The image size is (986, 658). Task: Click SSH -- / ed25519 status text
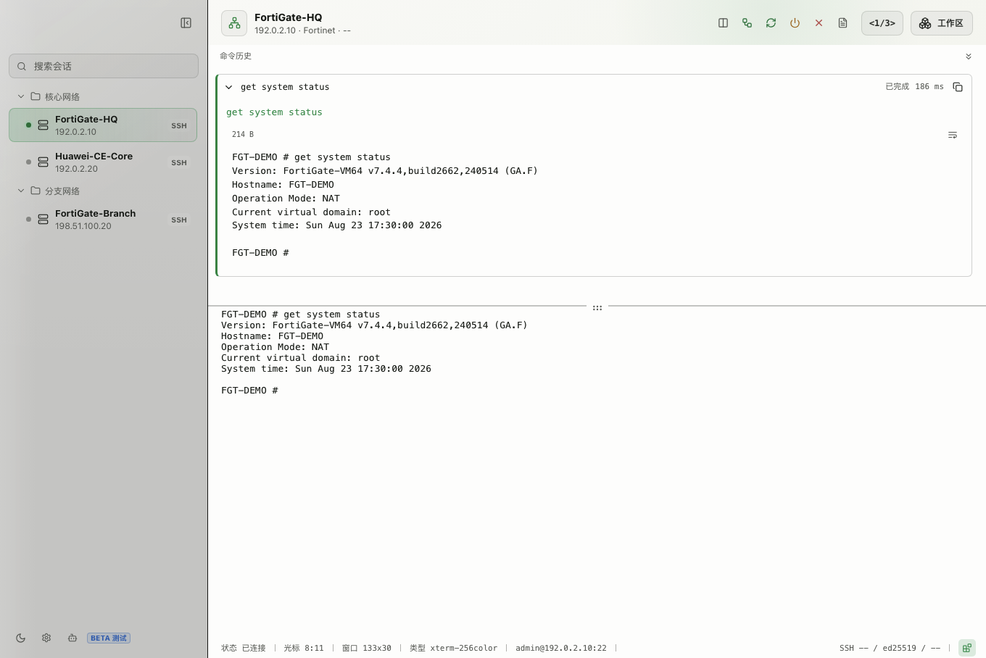tap(890, 648)
